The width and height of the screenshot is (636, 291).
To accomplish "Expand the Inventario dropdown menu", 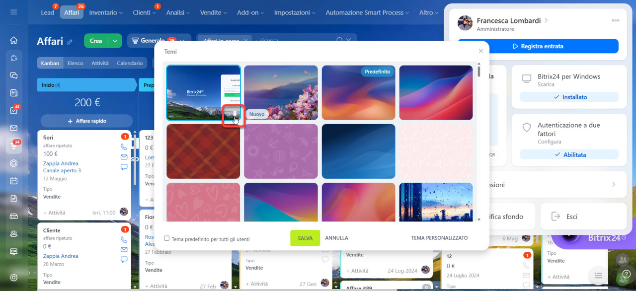I will (106, 12).
